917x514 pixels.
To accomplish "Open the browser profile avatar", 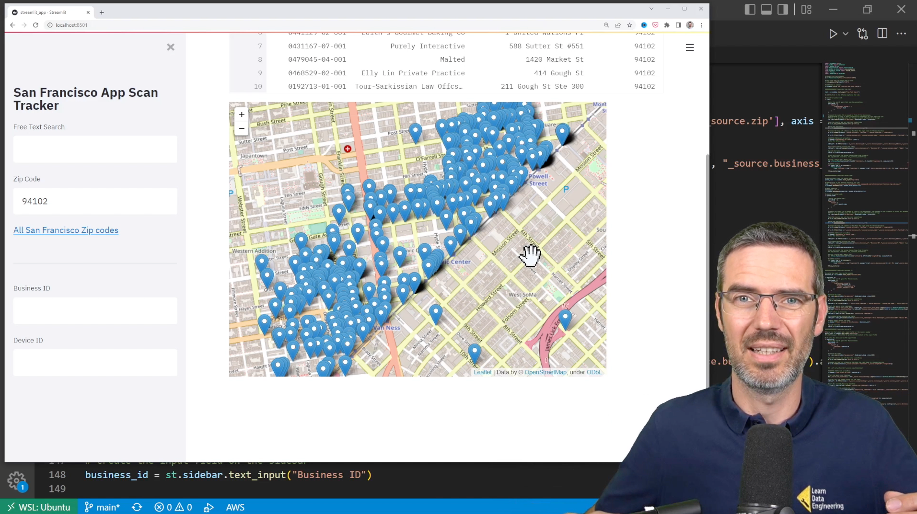I will point(690,25).
